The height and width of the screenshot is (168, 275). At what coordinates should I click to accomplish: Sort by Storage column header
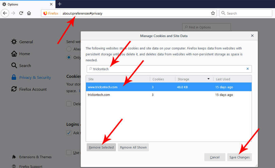(x=194, y=79)
